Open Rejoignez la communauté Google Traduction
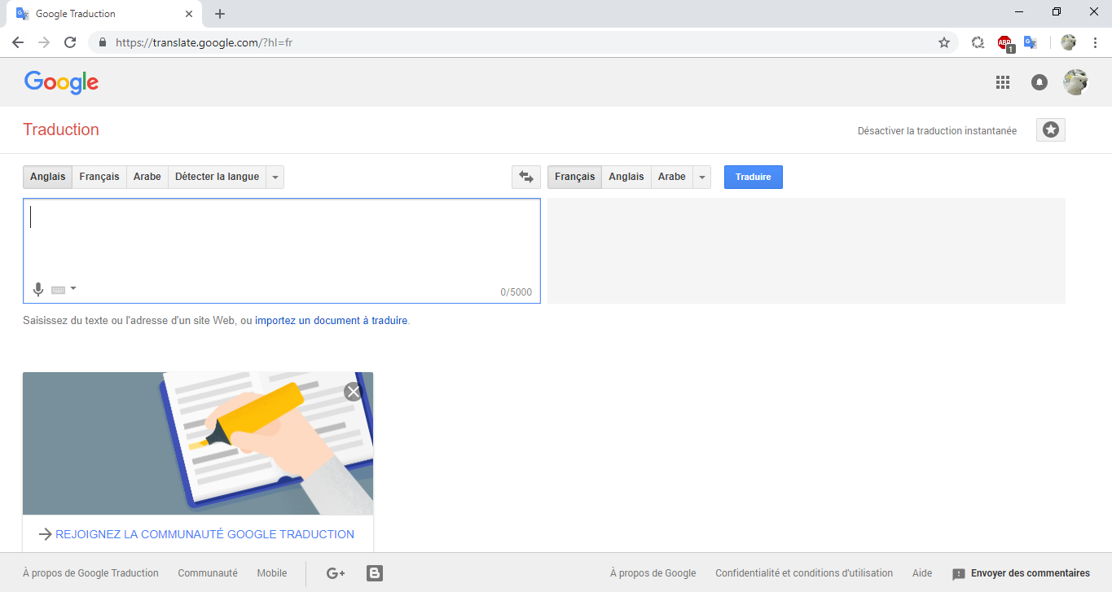 click(x=204, y=534)
